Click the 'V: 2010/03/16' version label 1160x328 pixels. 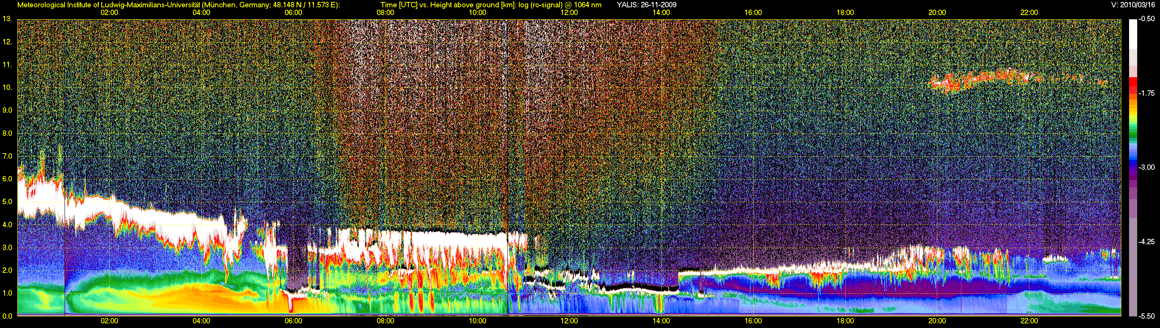tap(1133, 5)
